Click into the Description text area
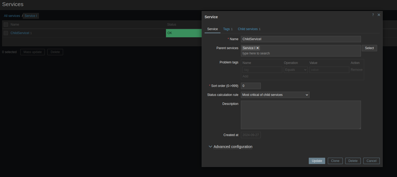397x177 pixels. click(301, 115)
